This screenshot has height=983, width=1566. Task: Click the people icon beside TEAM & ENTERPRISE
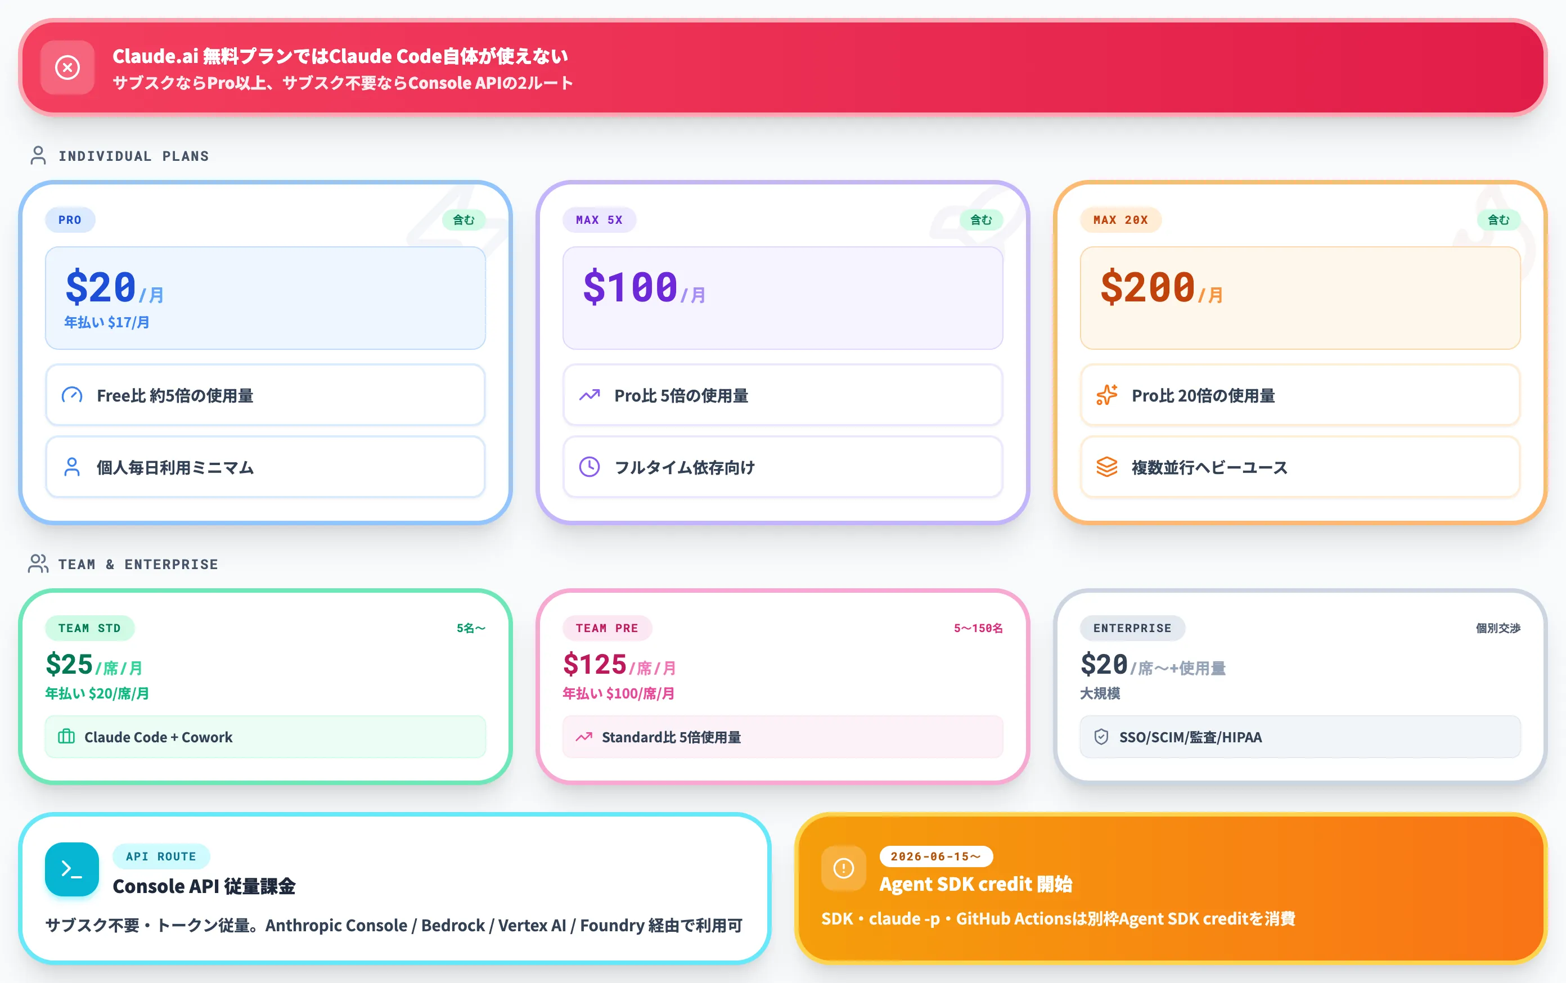38,563
